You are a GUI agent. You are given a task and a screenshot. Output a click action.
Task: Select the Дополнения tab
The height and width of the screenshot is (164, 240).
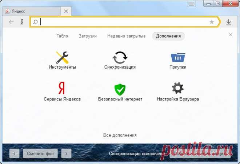point(168,36)
